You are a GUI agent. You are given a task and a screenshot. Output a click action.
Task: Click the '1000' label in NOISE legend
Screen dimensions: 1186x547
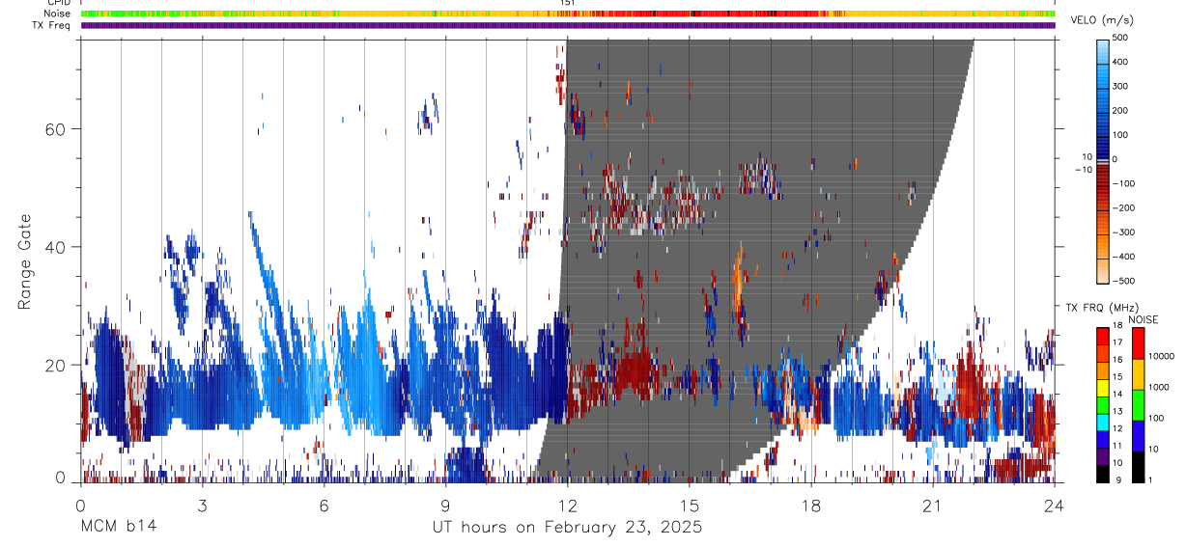pos(1159,388)
